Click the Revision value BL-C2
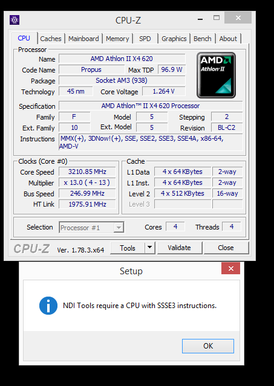Viewport: 274px width, 386px height. pos(227,128)
